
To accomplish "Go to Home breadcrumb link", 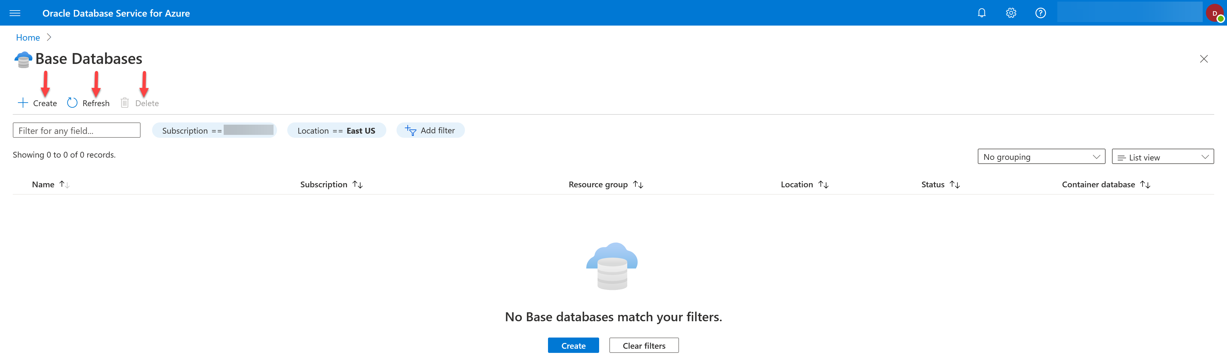I will tap(28, 37).
